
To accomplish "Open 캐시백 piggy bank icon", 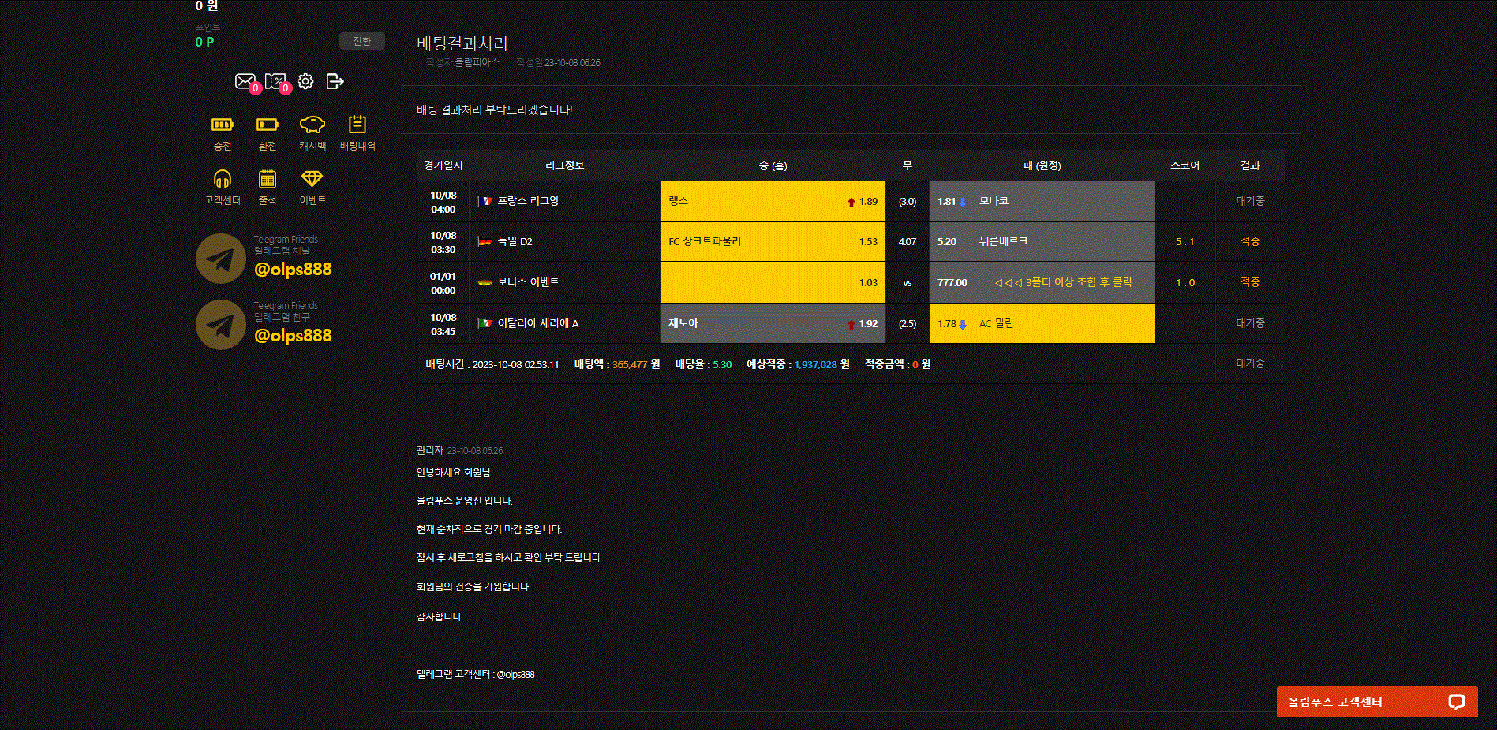I will (x=312, y=125).
